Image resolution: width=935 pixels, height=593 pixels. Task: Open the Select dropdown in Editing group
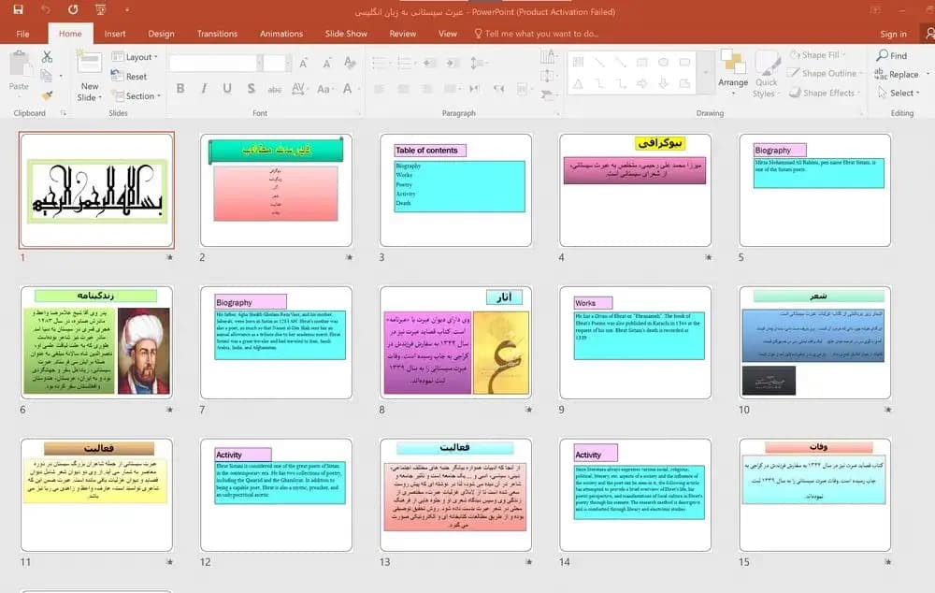899,93
